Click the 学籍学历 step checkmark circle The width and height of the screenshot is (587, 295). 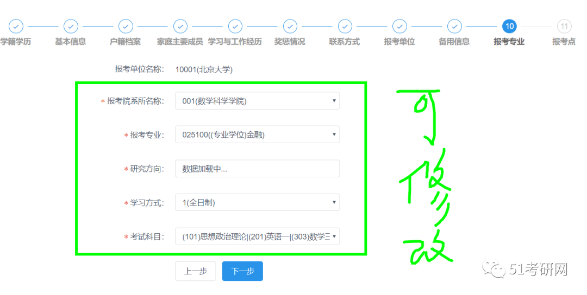click(16, 26)
